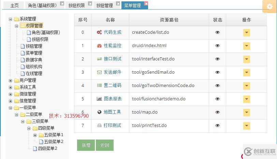
Task: Switch to the 按钮管理 tab
Action: 105,5
